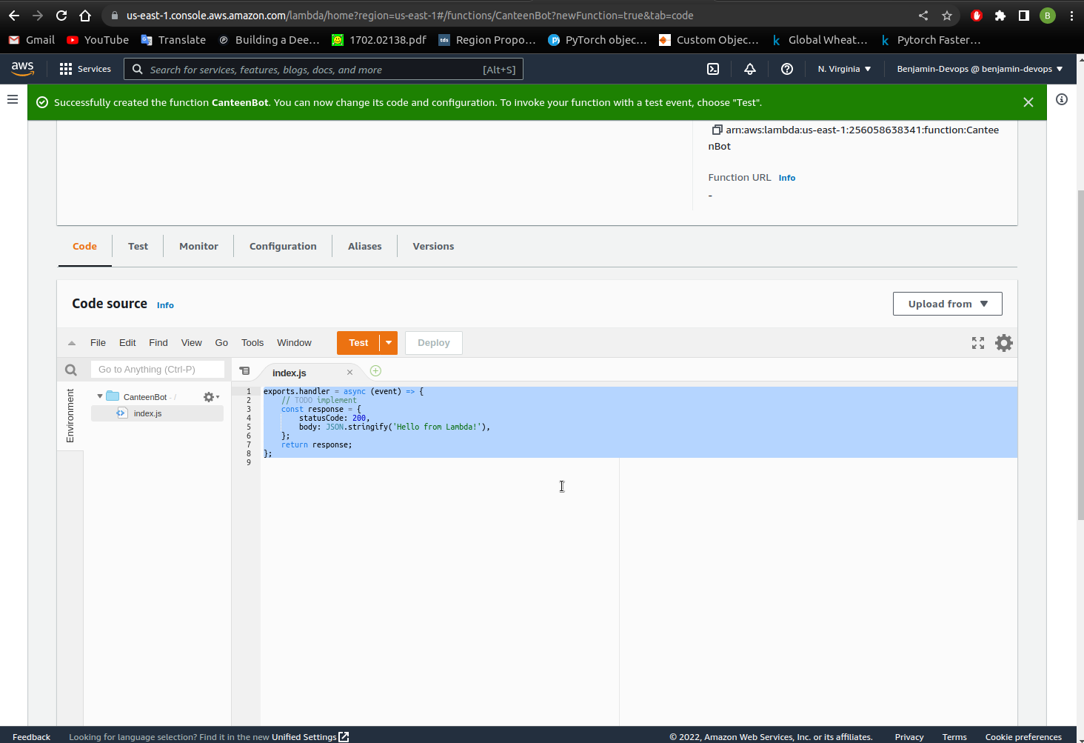Open the editor Go menu

[x=221, y=343]
